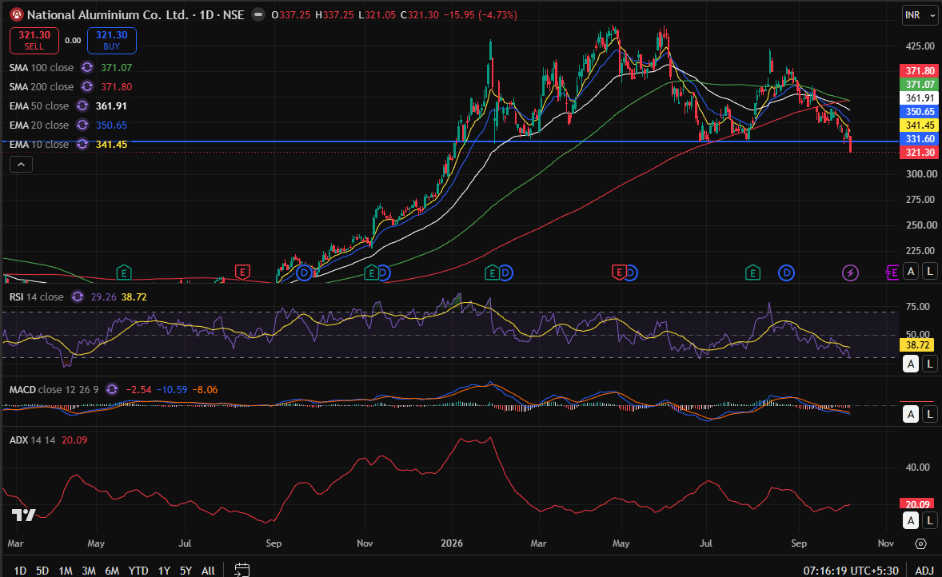Toggle auto scale A on the main price pane
Viewport: 942px width, 577px height.
point(911,272)
